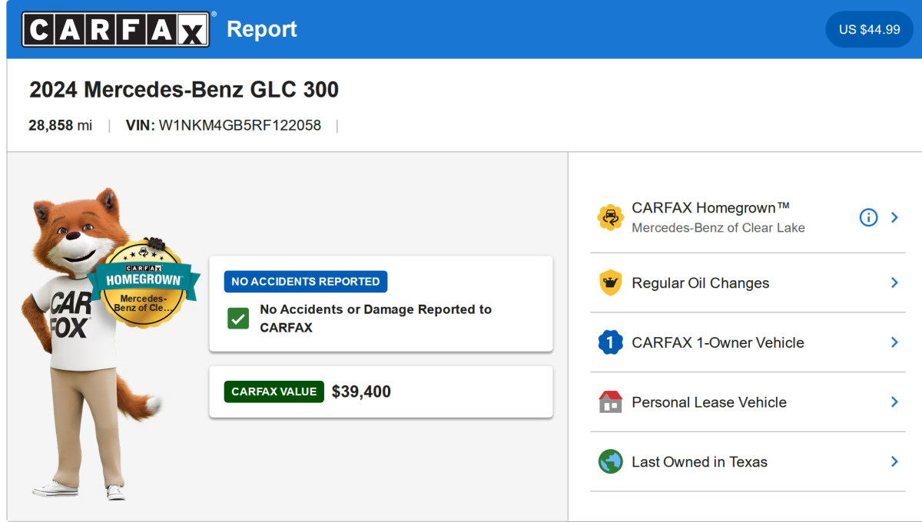Screen dimensions: 922x522
Task: Click the Report heading text
Action: 262,29
